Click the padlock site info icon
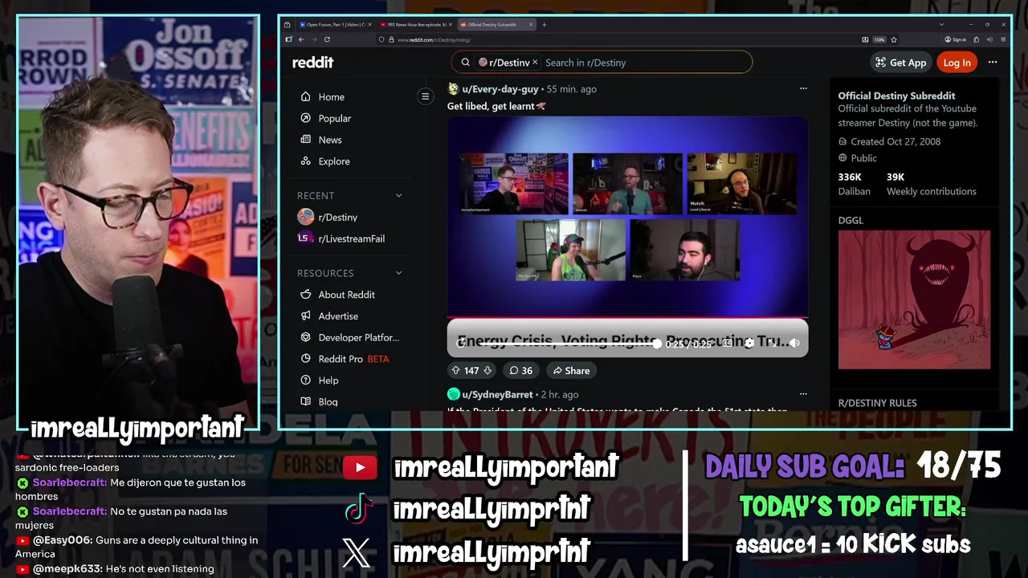1028x578 pixels. [392, 39]
